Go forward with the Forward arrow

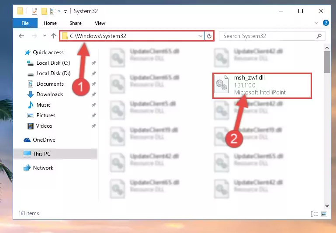click(x=34, y=36)
